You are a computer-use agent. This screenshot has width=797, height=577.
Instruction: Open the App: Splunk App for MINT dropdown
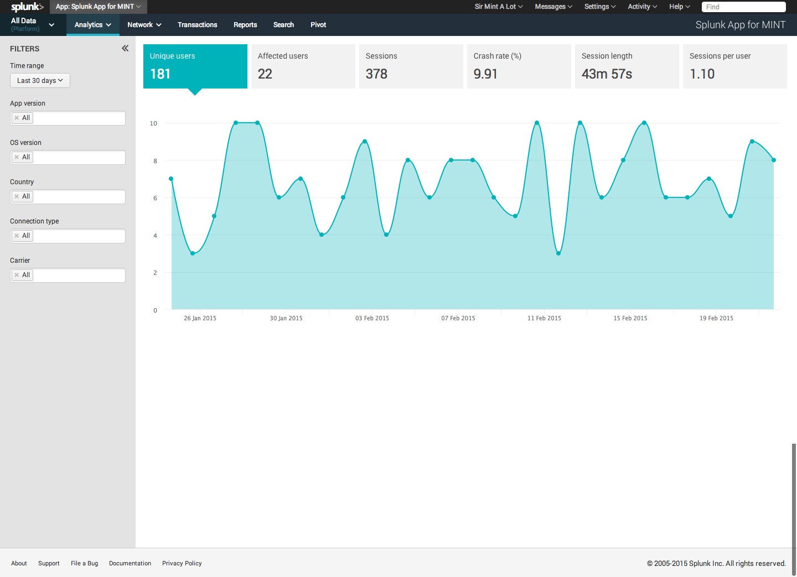click(98, 7)
